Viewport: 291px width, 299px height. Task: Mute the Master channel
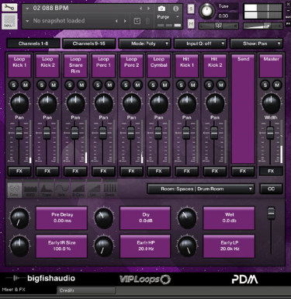tap(277, 85)
